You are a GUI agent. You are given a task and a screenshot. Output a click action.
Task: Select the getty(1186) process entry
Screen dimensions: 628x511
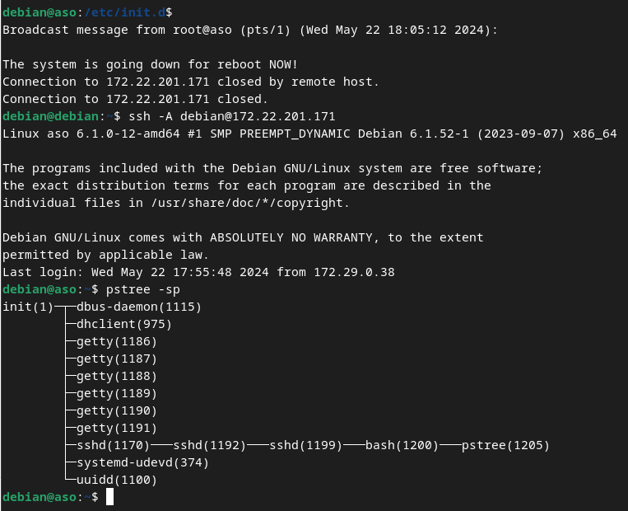(117, 341)
